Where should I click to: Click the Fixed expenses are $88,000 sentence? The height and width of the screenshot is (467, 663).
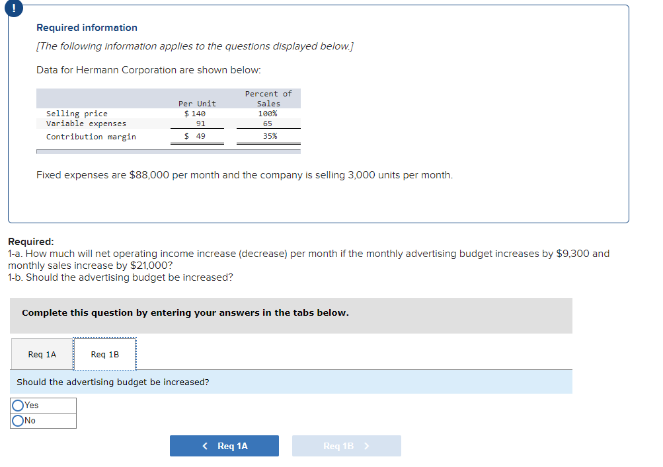(x=245, y=175)
